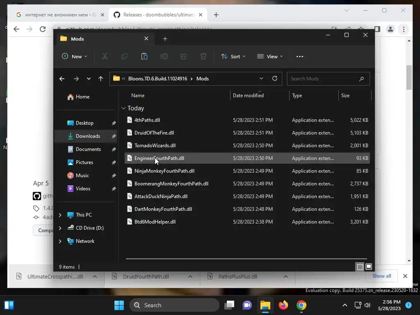
Task: Refresh the Mods folder listing
Action: (274, 78)
